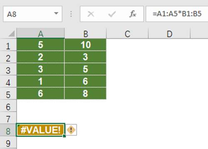Click the Cancel X icon in formula bar

point(91,14)
